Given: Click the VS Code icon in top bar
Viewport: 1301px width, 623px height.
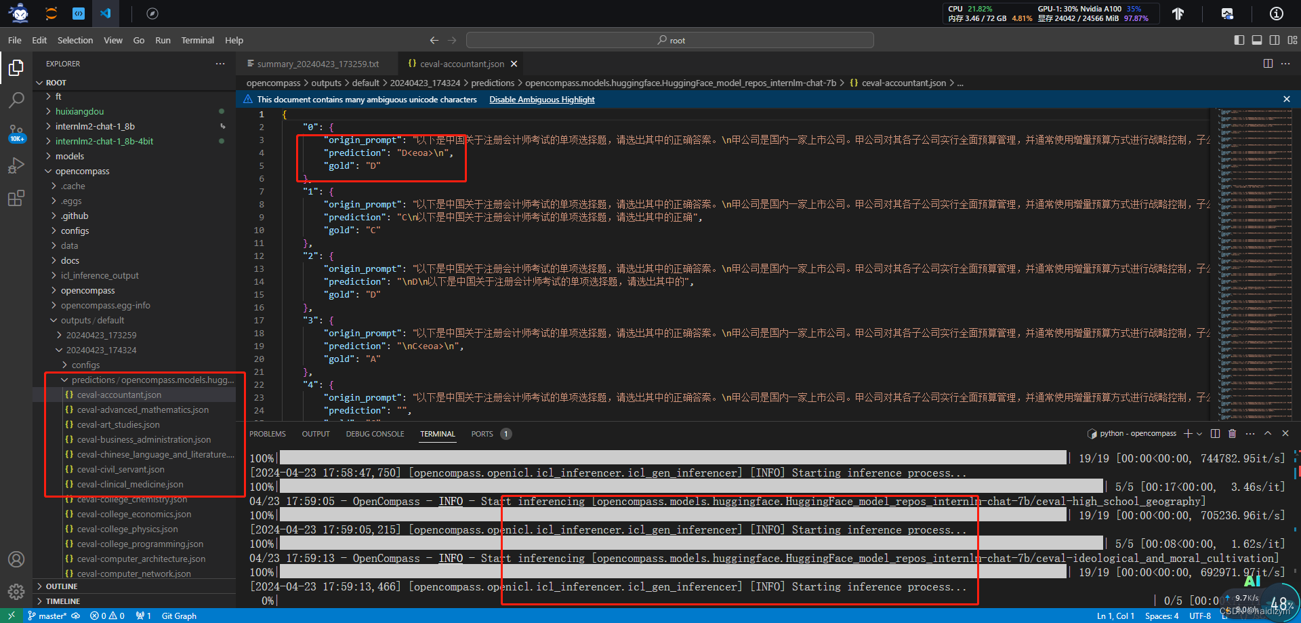Looking at the screenshot, I should 105,13.
